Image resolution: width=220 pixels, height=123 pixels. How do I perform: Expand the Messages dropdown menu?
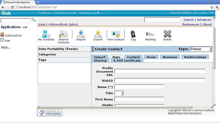[x=89, y=13]
